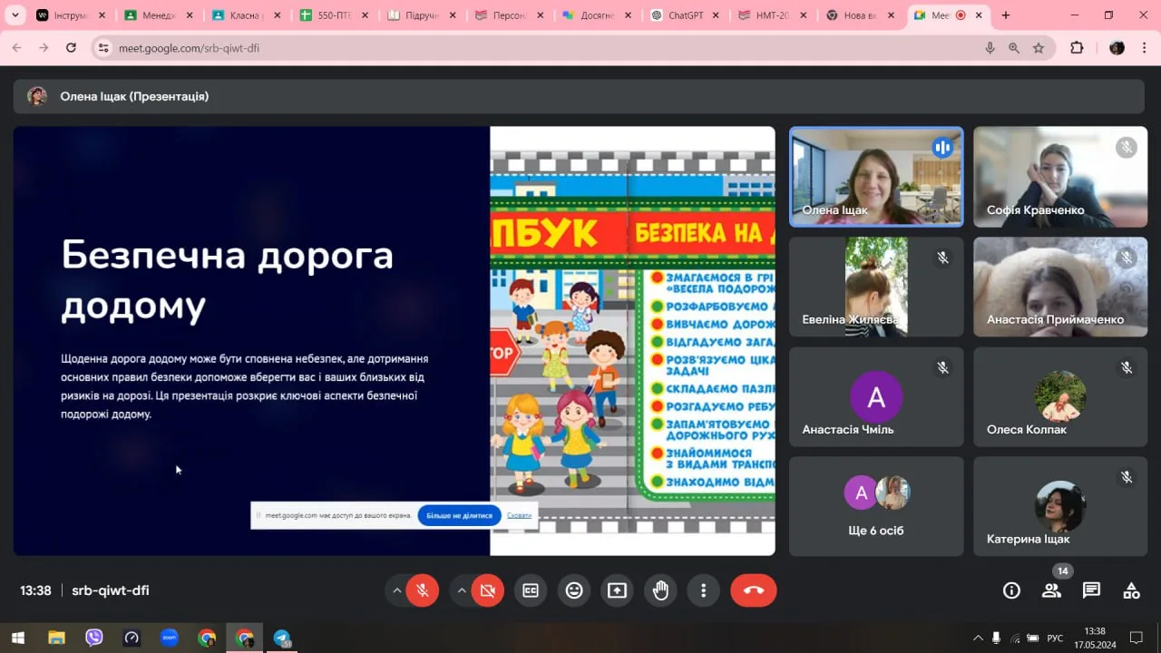Open Chrome profile avatar
This screenshot has height=653, width=1161.
coord(1117,48)
